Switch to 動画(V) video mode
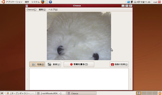Image resolution: width=162 pixels, height=95 pixels. tap(53, 64)
